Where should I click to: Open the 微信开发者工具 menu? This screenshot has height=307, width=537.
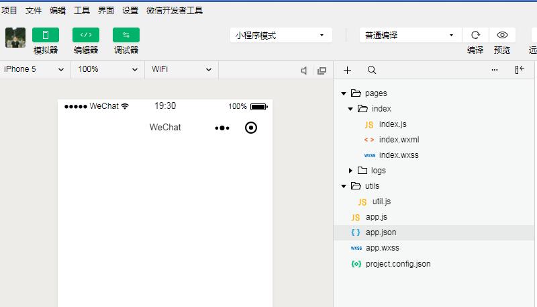point(175,11)
